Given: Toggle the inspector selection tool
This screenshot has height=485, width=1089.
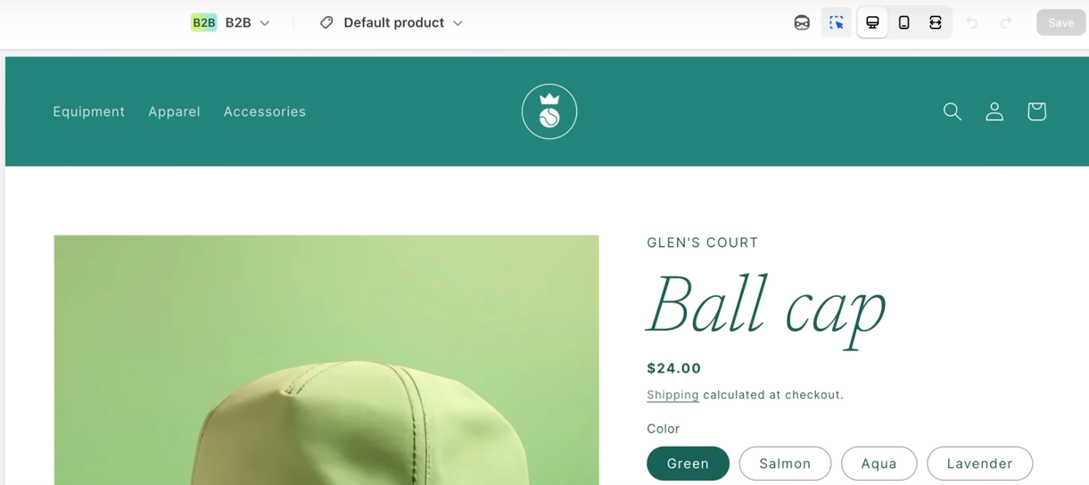Looking at the screenshot, I should click(x=836, y=23).
